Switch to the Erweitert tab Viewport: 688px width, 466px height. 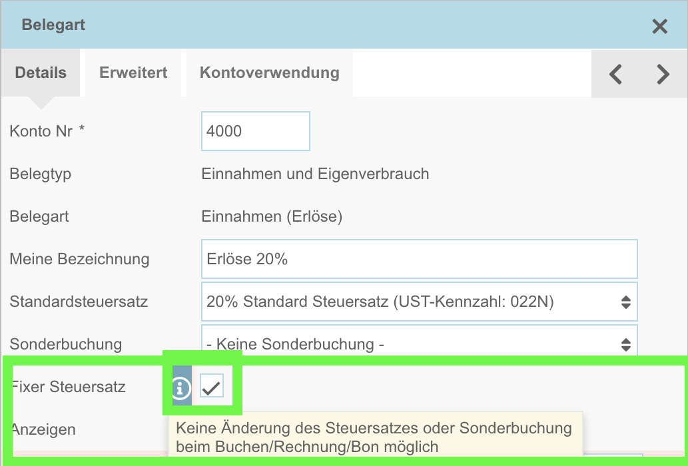click(x=133, y=73)
